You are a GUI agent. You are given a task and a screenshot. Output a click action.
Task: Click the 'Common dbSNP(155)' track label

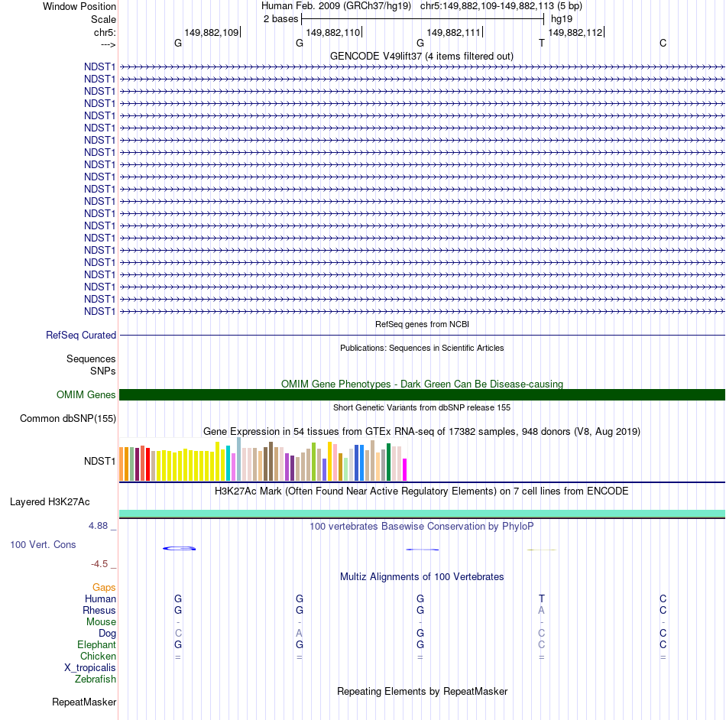point(68,418)
